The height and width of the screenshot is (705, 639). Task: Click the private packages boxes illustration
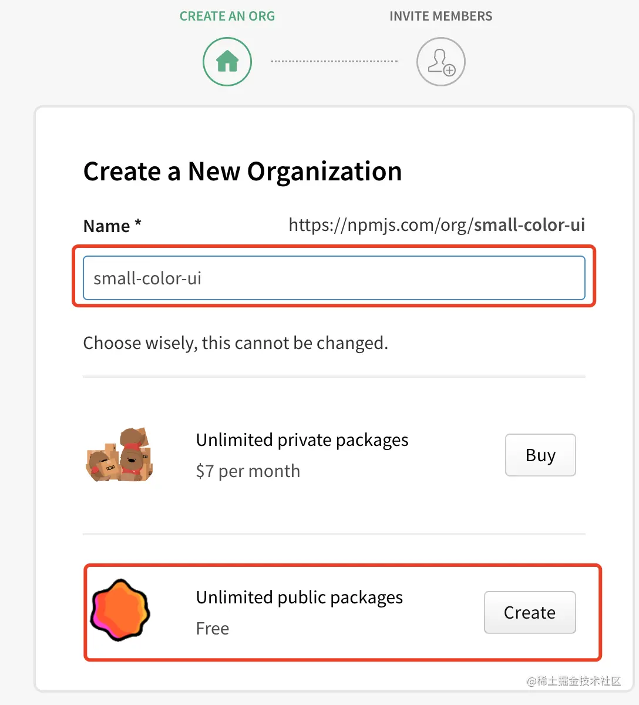click(120, 455)
